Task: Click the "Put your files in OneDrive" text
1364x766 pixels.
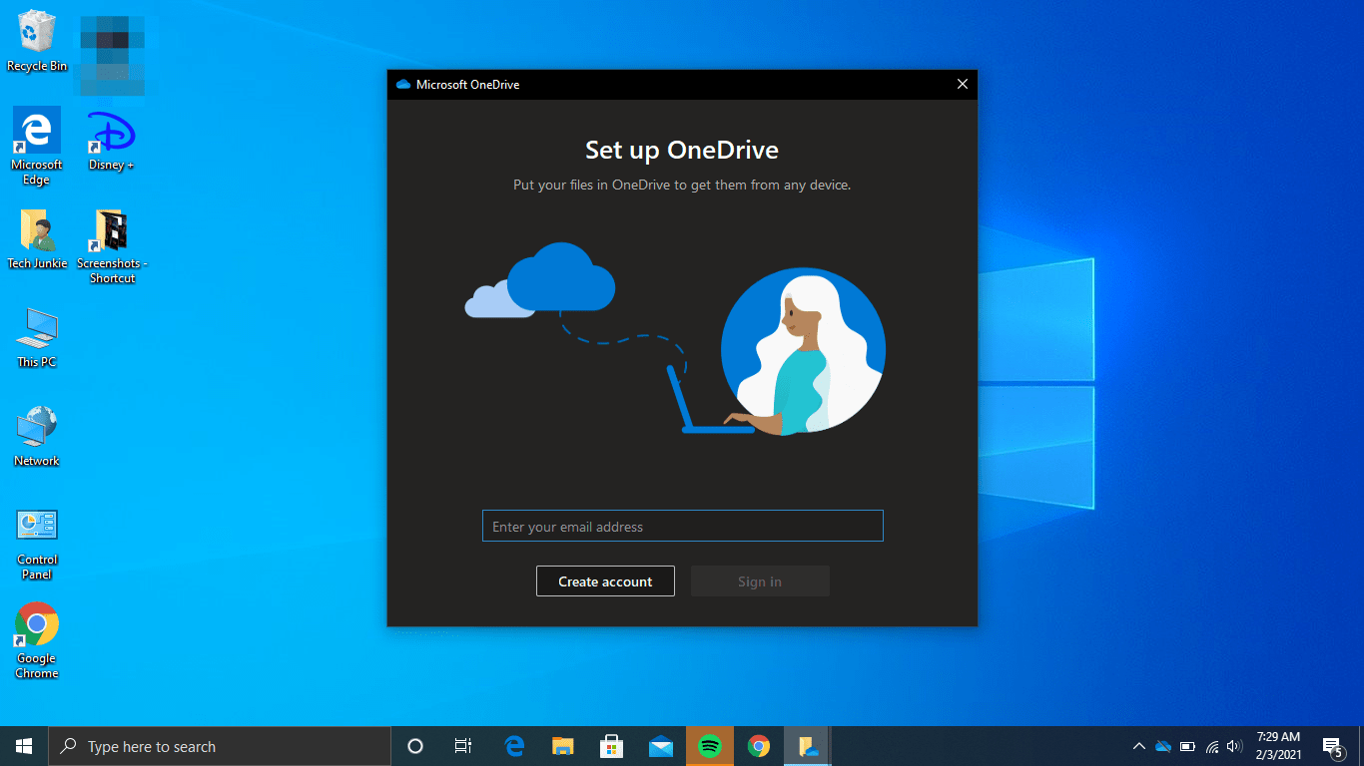Action: (682, 185)
